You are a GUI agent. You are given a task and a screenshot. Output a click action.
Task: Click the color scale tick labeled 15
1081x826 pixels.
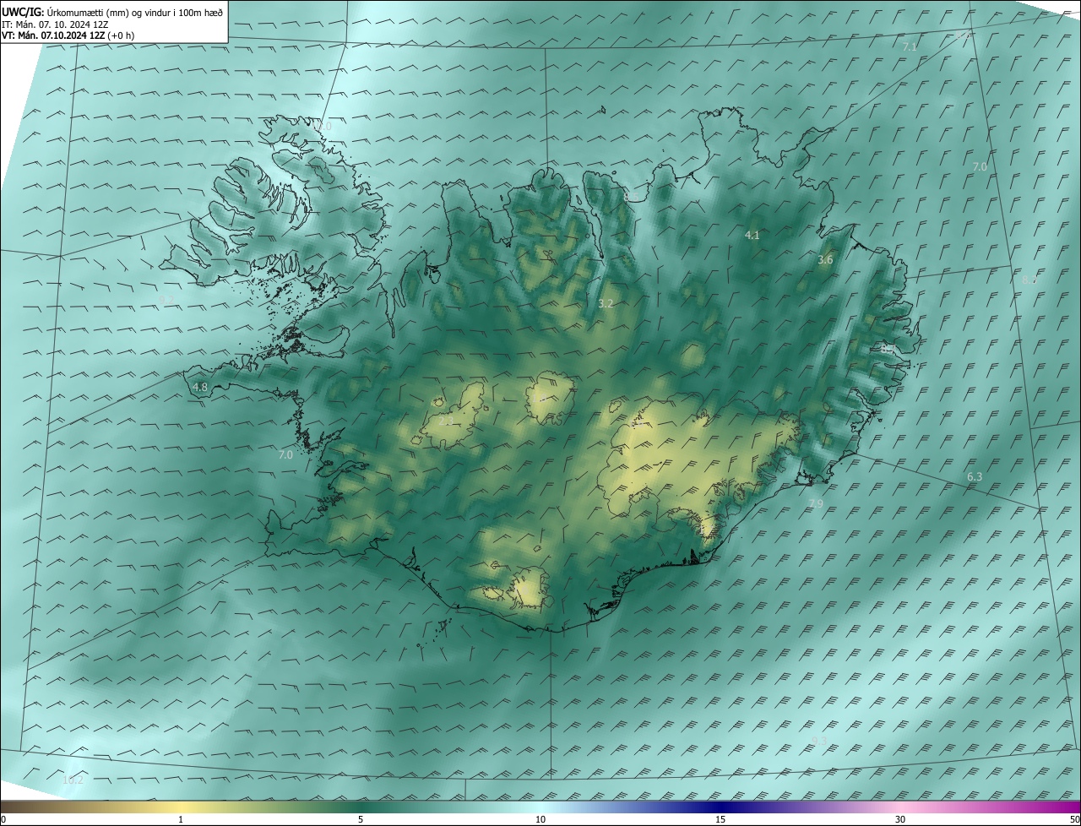(720, 819)
